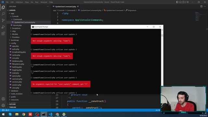The width and height of the screenshot is (208, 117).
Task: Open the Terminal menu
Action: [x=44, y=2]
